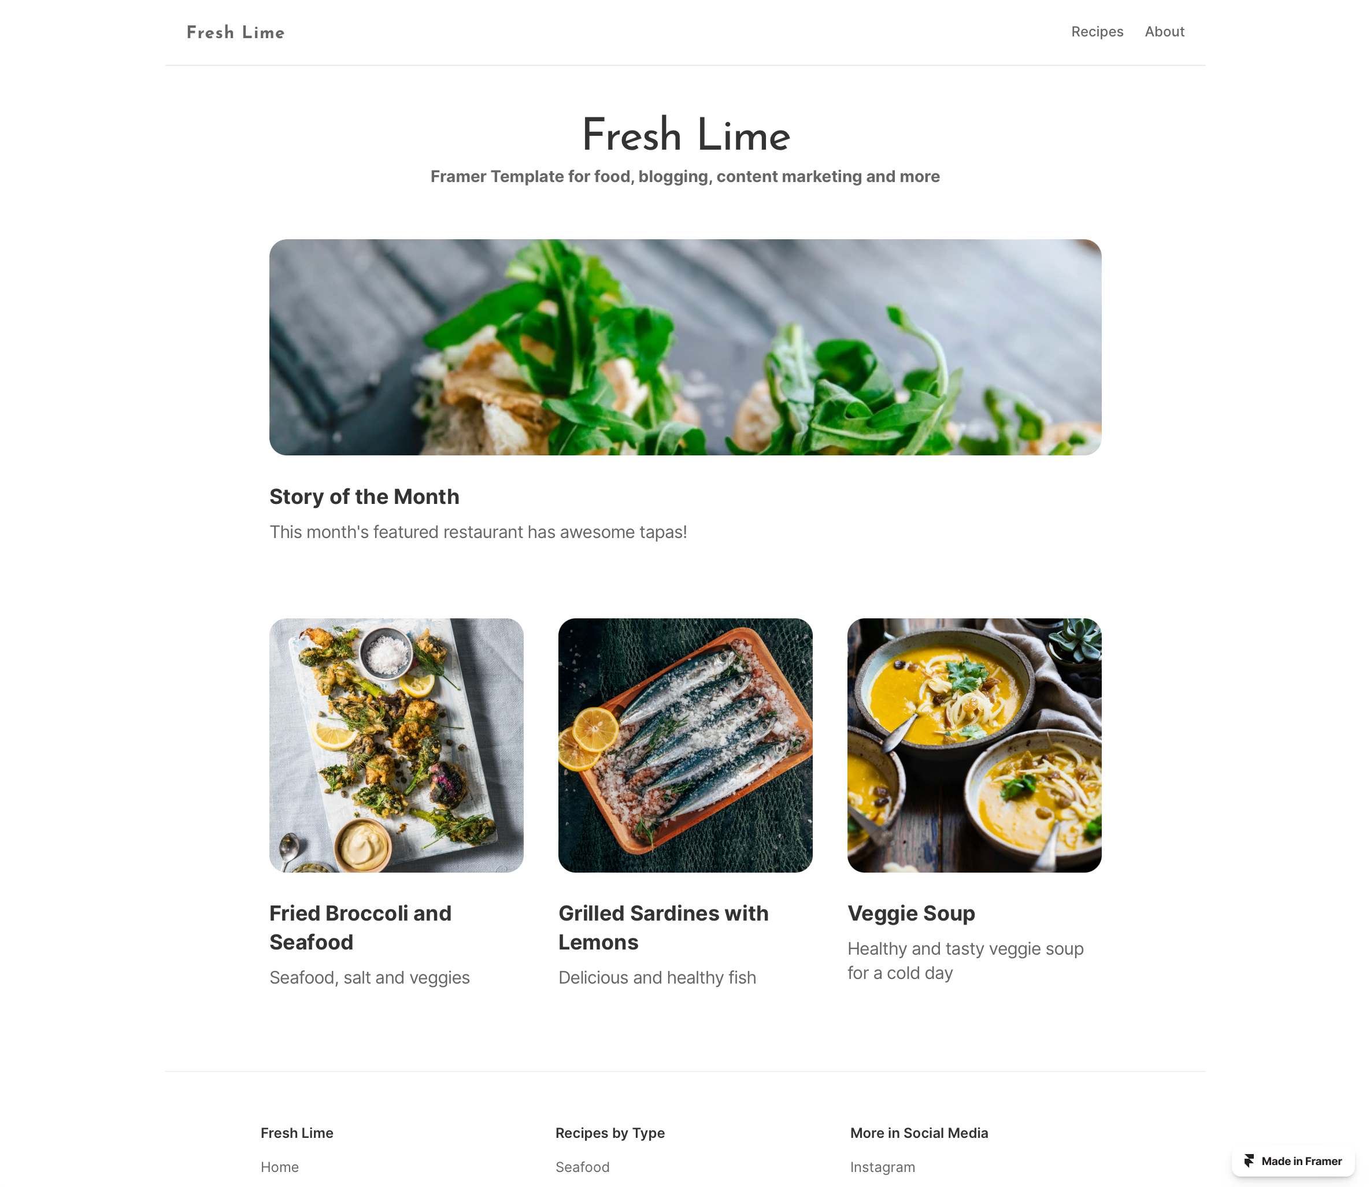The height and width of the screenshot is (1187, 1370).
Task: Click the Framer logo icon in badge
Action: click(1249, 1160)
